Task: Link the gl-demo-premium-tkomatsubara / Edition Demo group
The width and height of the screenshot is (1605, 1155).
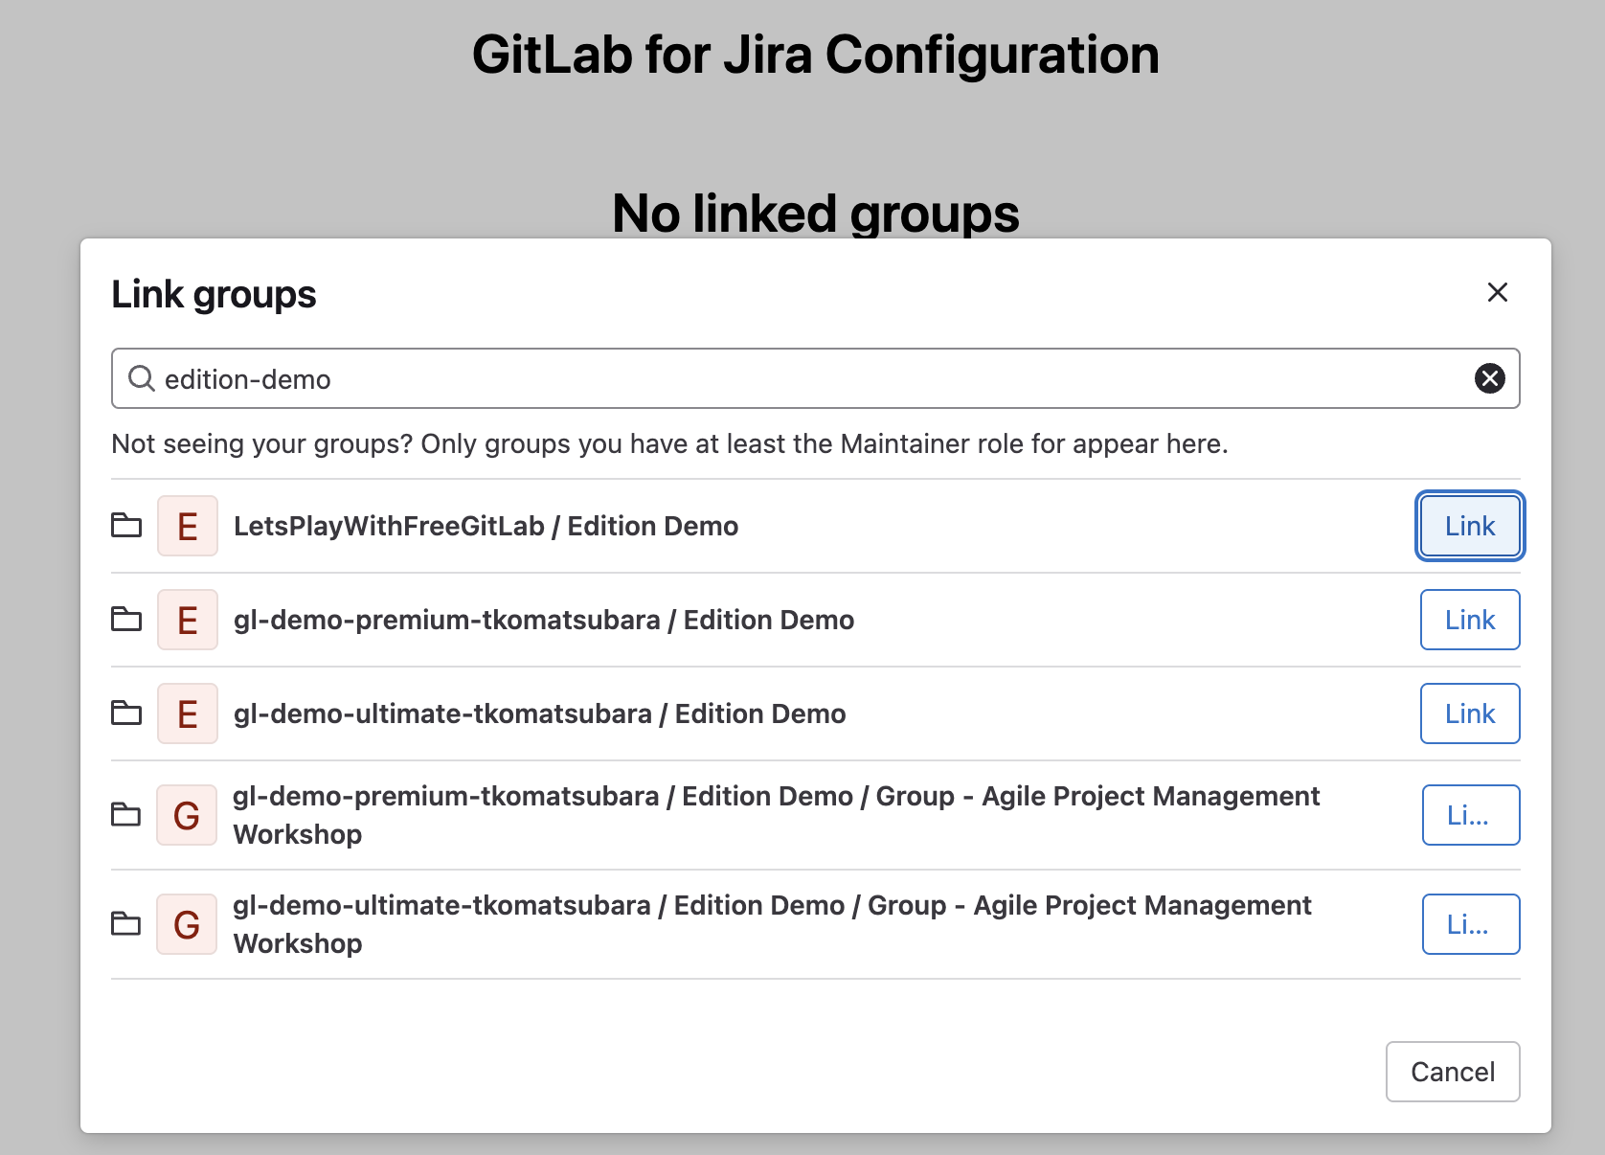Action: click(1470, 620)
